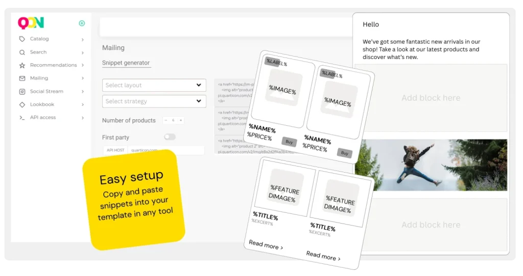Expand the API access chevron arrow

[x=82, y=118]
